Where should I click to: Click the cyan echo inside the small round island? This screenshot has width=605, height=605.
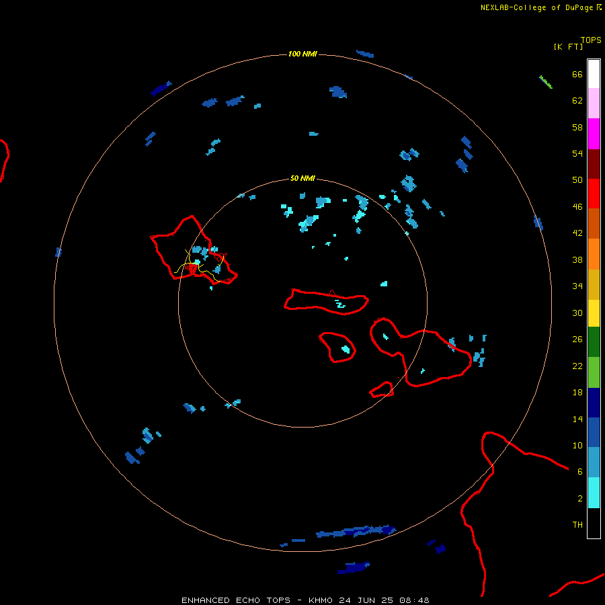click(x=346, y=349)
